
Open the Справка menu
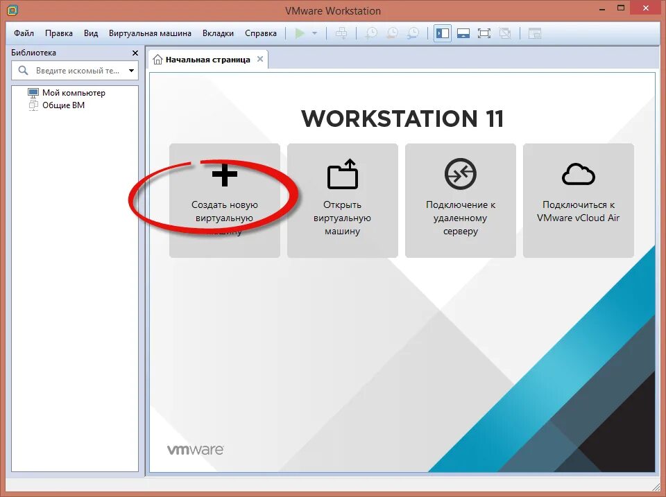[x=260, y=33]
